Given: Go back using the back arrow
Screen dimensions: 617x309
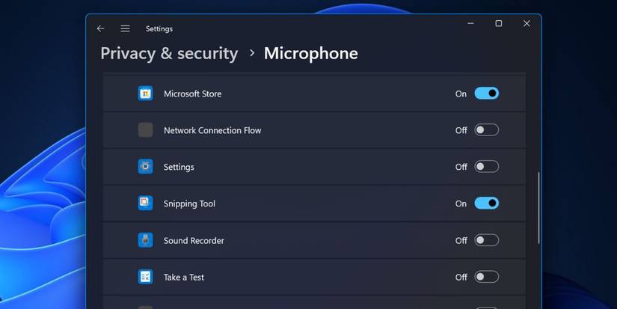Looking at the screenshot, I should tap(101, 28).
